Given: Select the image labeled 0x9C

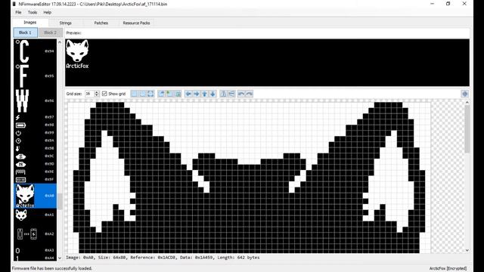Looking at the screenshot, I should (36, 156).
